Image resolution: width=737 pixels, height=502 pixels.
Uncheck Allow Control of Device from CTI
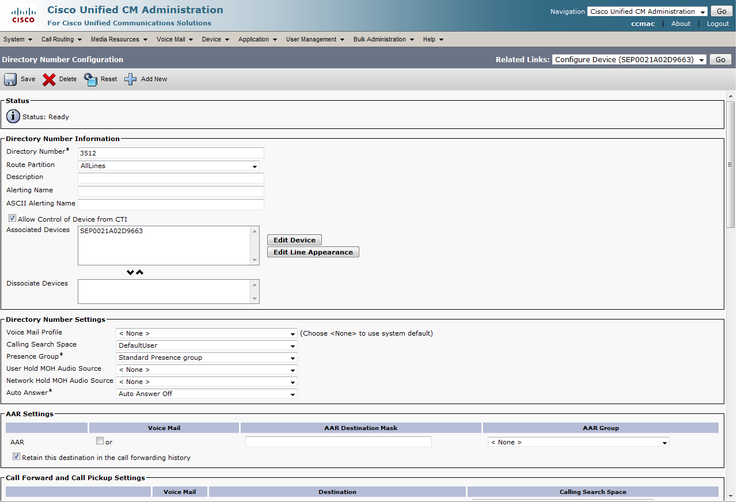point(12,219)
